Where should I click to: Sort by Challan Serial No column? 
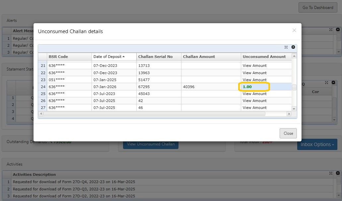155,57
